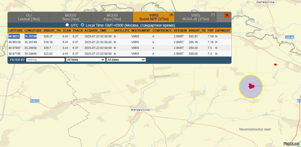This screenshot has height=147, width=301.
Task: Sort by VERSION column header
Action: click(180, 31)
